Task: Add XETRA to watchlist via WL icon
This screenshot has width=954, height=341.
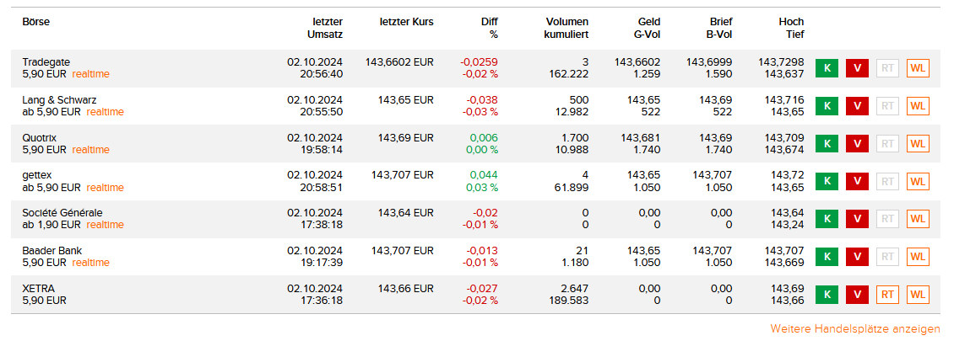Action: pyautogui.click(x=918, y=295)
